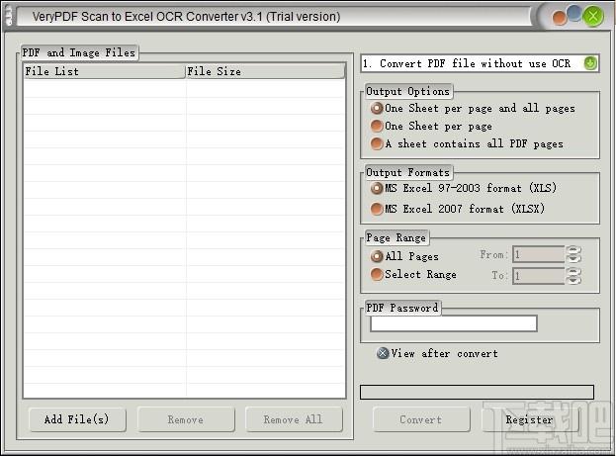Click the conversion progress bar
The height and width of the screenshot is (456, 616).
coord(477,393)
